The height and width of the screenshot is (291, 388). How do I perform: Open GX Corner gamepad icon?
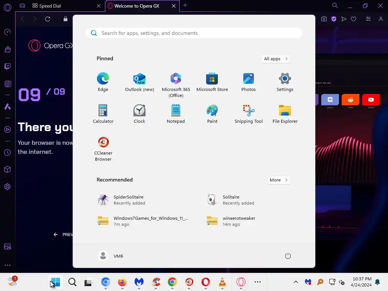22,6
